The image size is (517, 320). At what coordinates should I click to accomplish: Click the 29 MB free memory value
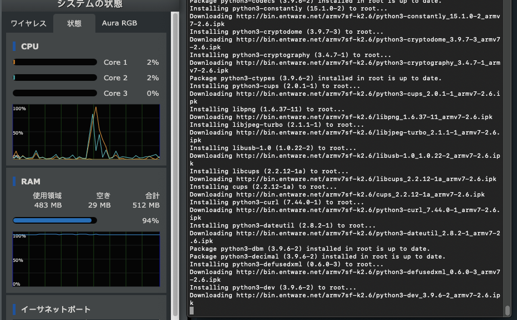(x=99, y=205)
